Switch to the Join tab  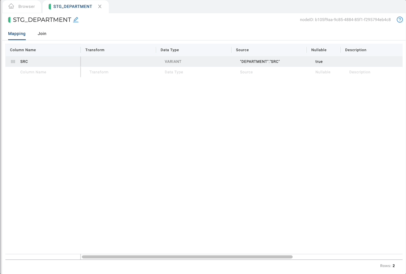pyautogui.click(x=42, y=33)
